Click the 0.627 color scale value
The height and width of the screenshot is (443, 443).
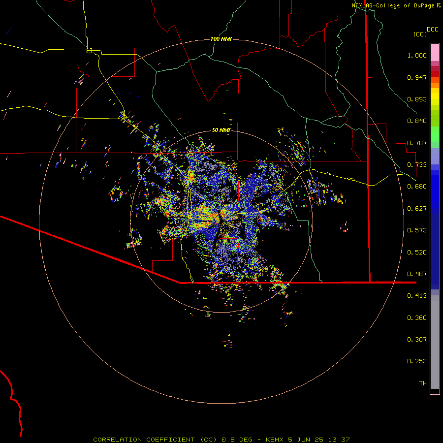pos(417,209)
